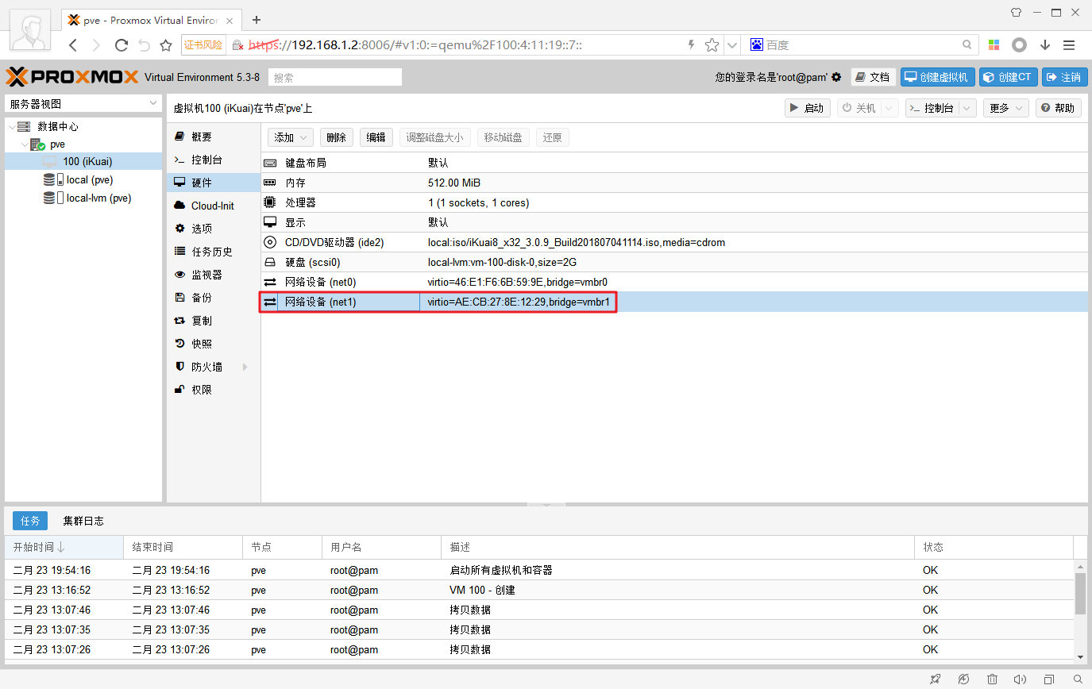Click the browser profile avatar
This screenshot has height=689, width=1092.
pos(31,31)
